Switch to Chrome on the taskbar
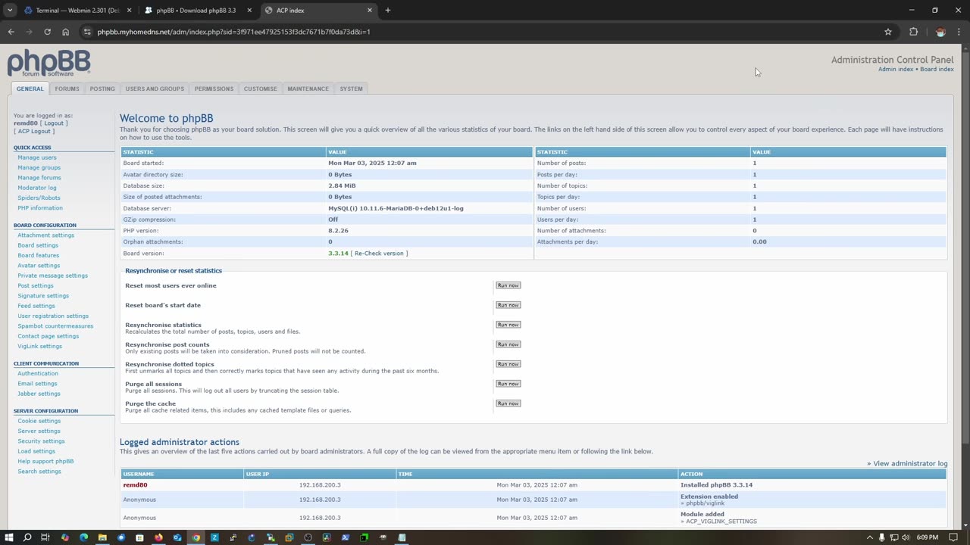 point(196,537)
